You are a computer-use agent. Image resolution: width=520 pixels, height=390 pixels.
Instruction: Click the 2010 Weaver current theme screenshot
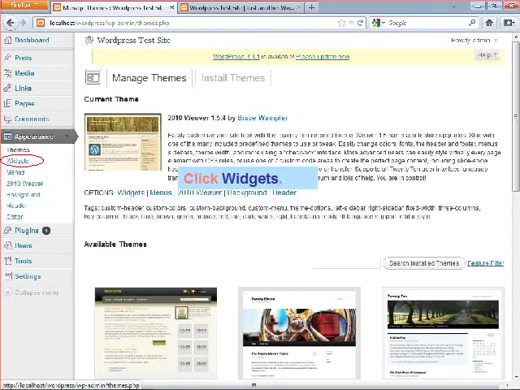click(x=123, y=142)
